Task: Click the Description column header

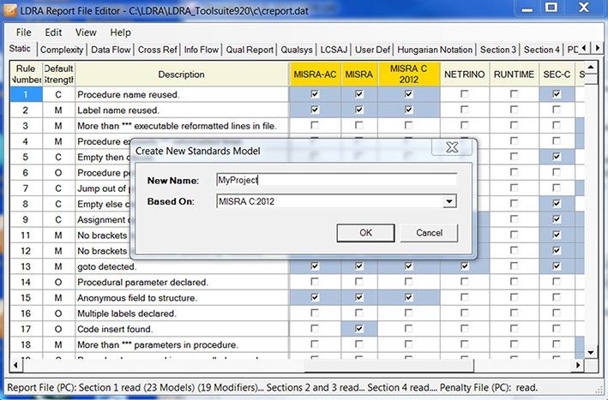Action: [182, 75]
